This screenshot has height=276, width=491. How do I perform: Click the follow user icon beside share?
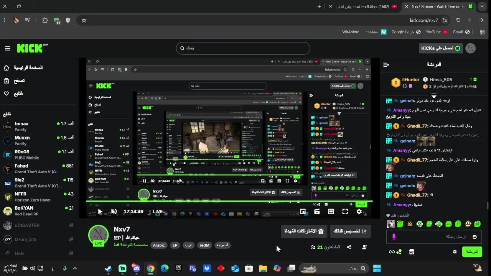(x=364, y=247)
